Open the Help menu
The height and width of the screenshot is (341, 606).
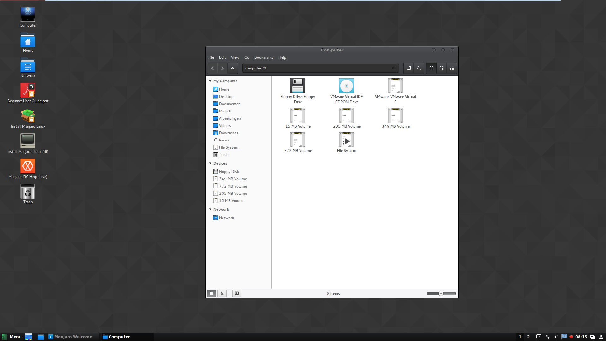(282, 57)
